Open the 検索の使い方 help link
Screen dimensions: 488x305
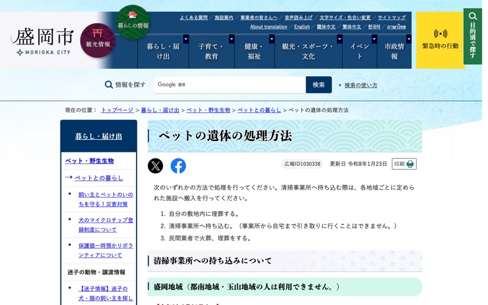coord(361,85)
